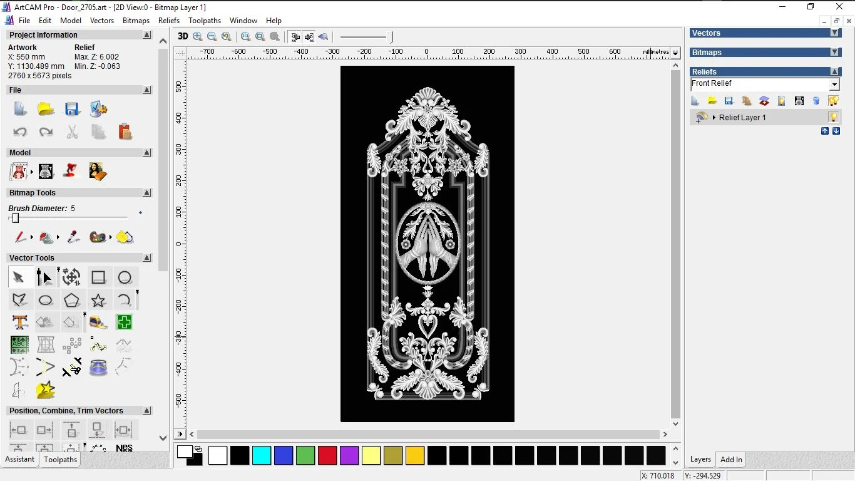Click the Undo arrow icon

click(20, 132)
